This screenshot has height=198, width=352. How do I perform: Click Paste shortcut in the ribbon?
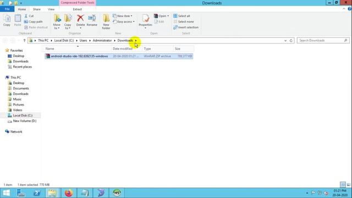point(36,28)
